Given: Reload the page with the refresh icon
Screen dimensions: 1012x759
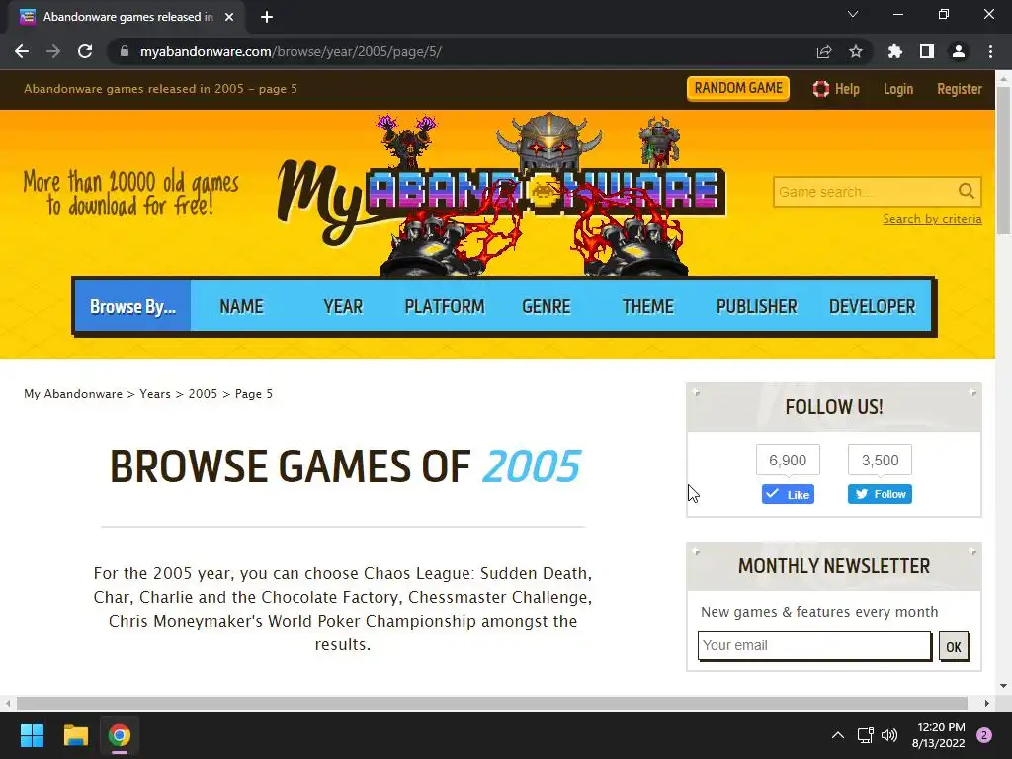Looking at the screenshot, I should 85,51.
